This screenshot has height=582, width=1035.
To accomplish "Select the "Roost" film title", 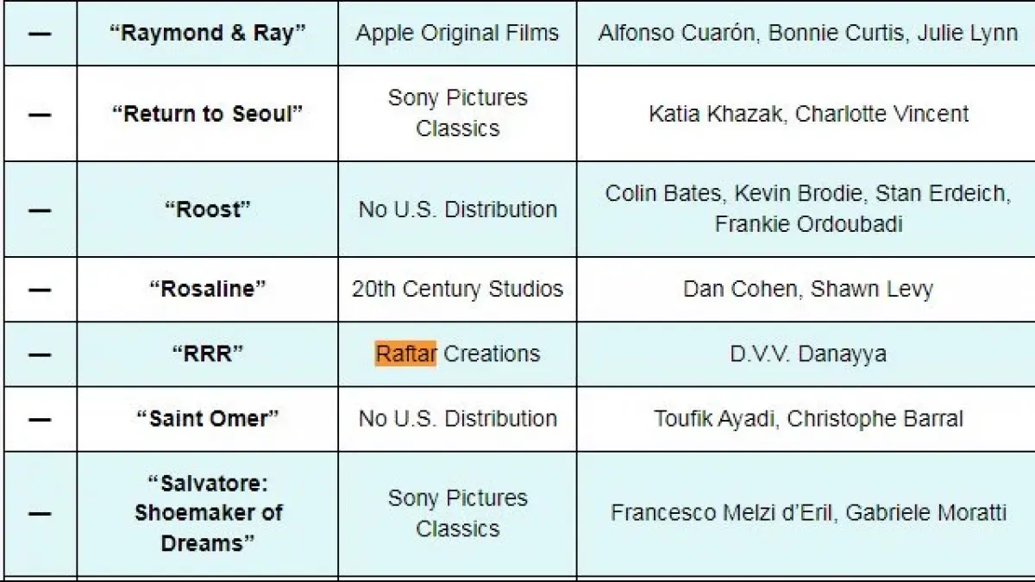I will coord(208,210).
